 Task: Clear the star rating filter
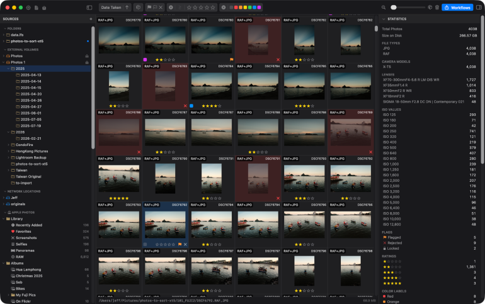tap(171, 8)
